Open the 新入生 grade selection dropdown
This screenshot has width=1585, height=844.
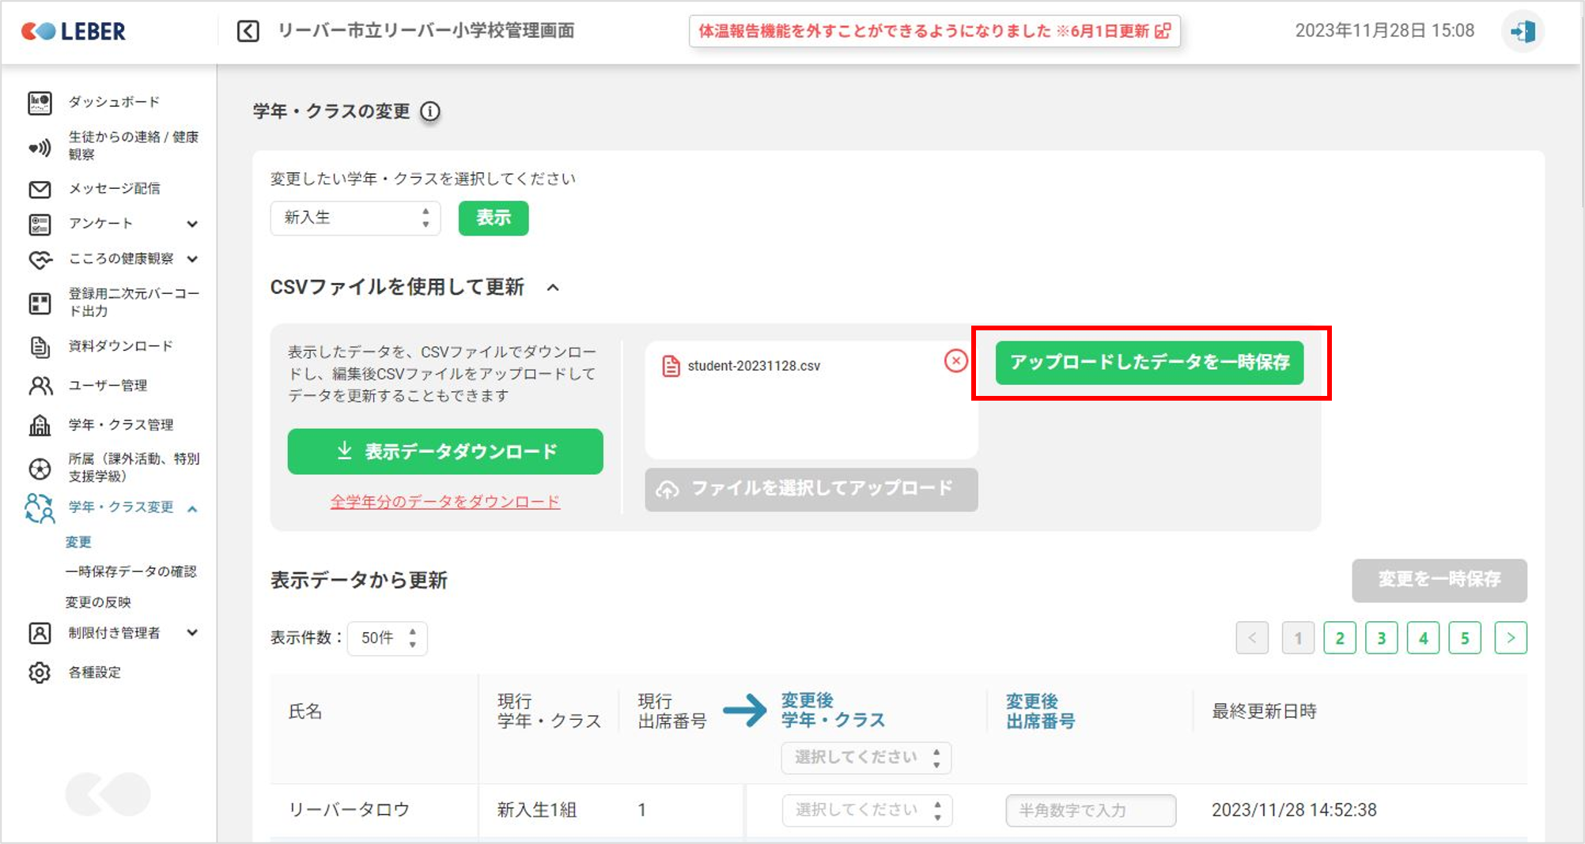point(355,218)
